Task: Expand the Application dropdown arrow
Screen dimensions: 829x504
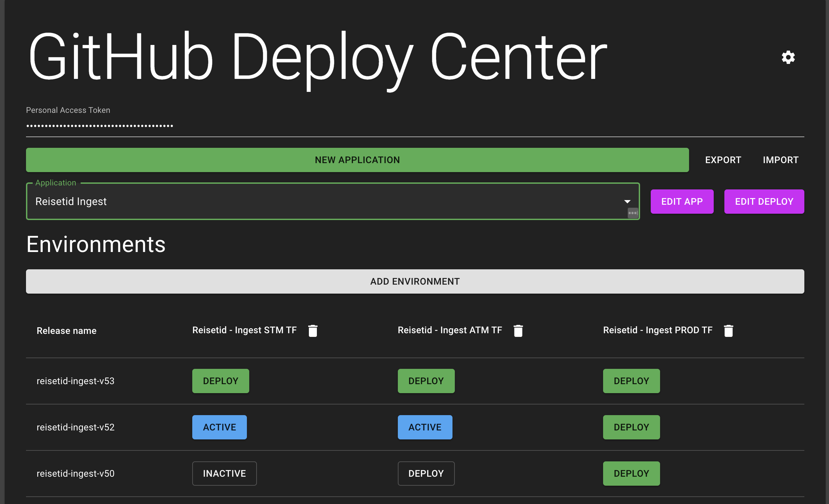Action: click(627, 201)
